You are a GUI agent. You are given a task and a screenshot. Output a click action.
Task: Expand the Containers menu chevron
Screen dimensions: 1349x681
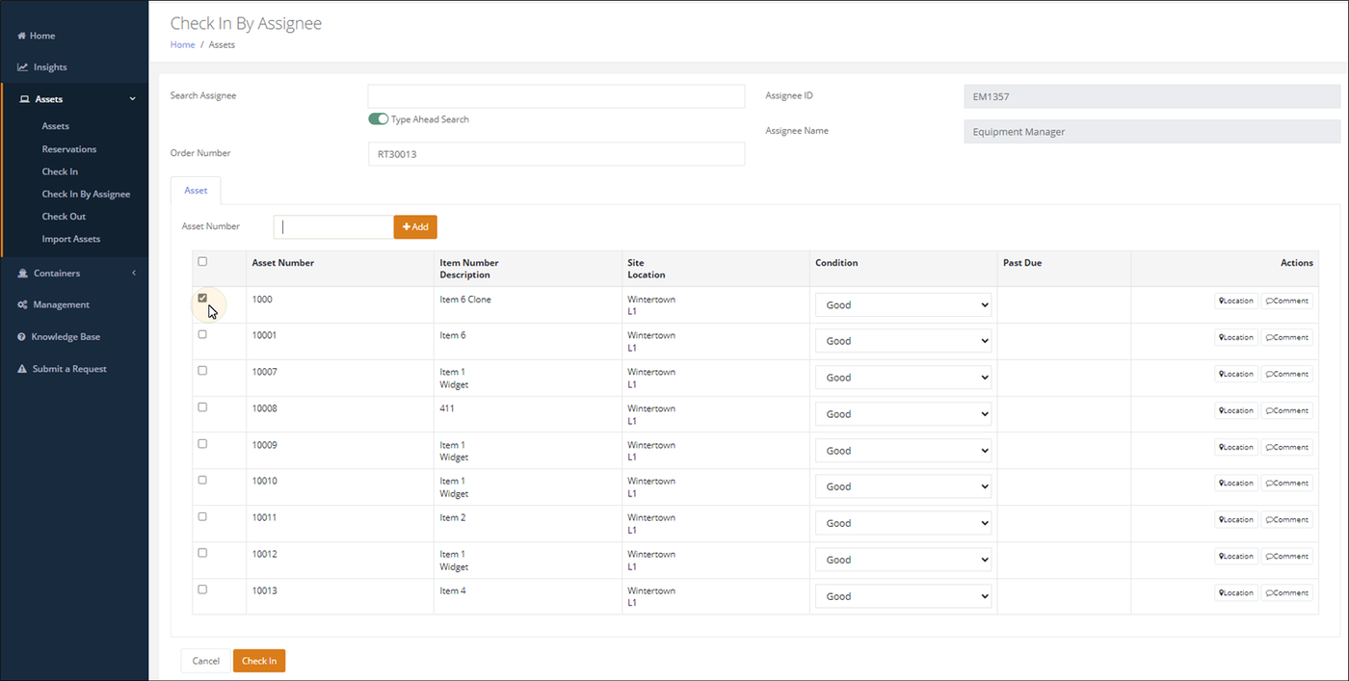click(x=134, y=274)
